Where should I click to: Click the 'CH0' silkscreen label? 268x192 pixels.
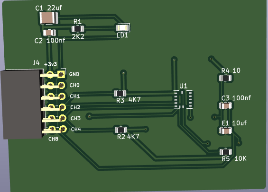(74, 85)
